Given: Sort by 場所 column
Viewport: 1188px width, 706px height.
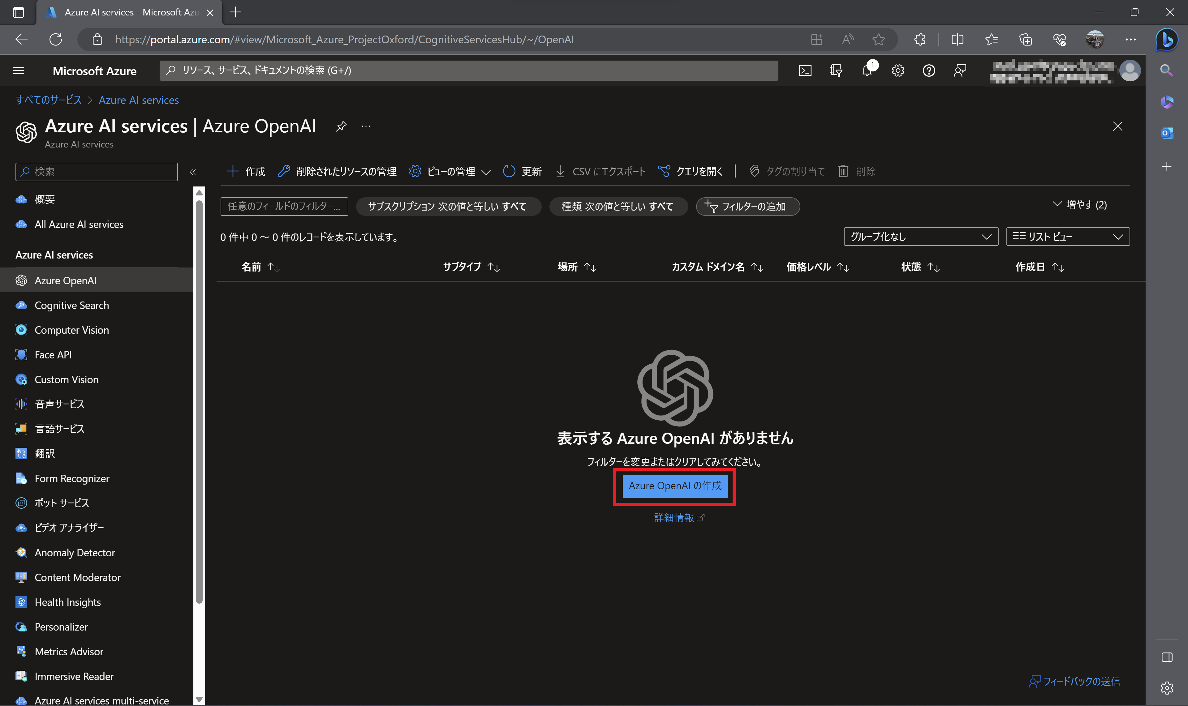Looking at the screenshot, I should click(x=577, y=267).
